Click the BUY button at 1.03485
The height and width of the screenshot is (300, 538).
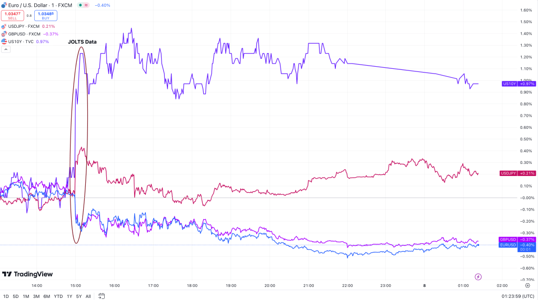(45, 15)
